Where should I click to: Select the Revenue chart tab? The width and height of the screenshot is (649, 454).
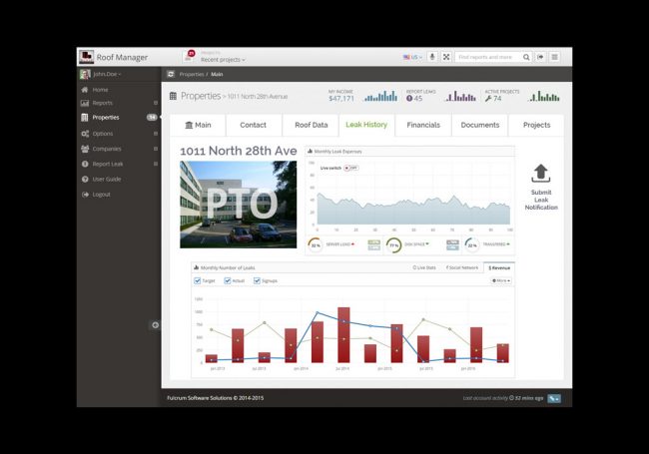coord(499,268)
